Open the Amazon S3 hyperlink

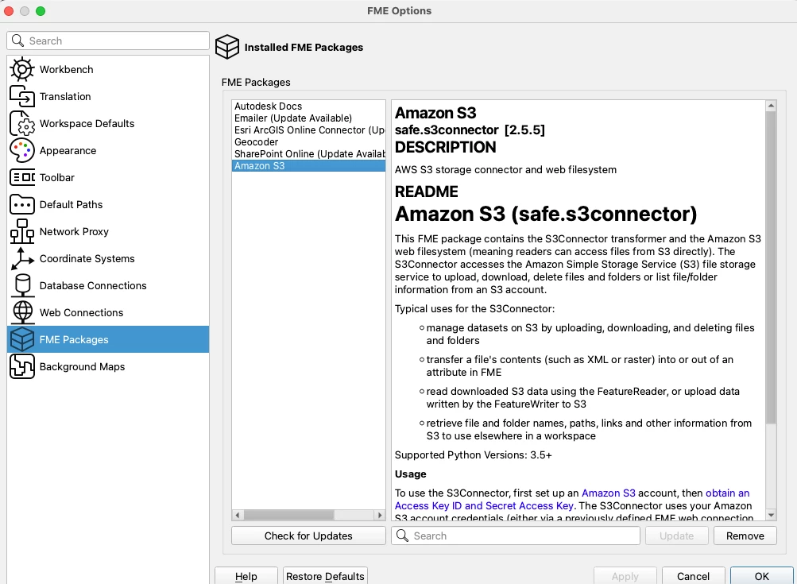tap(609, 493)
